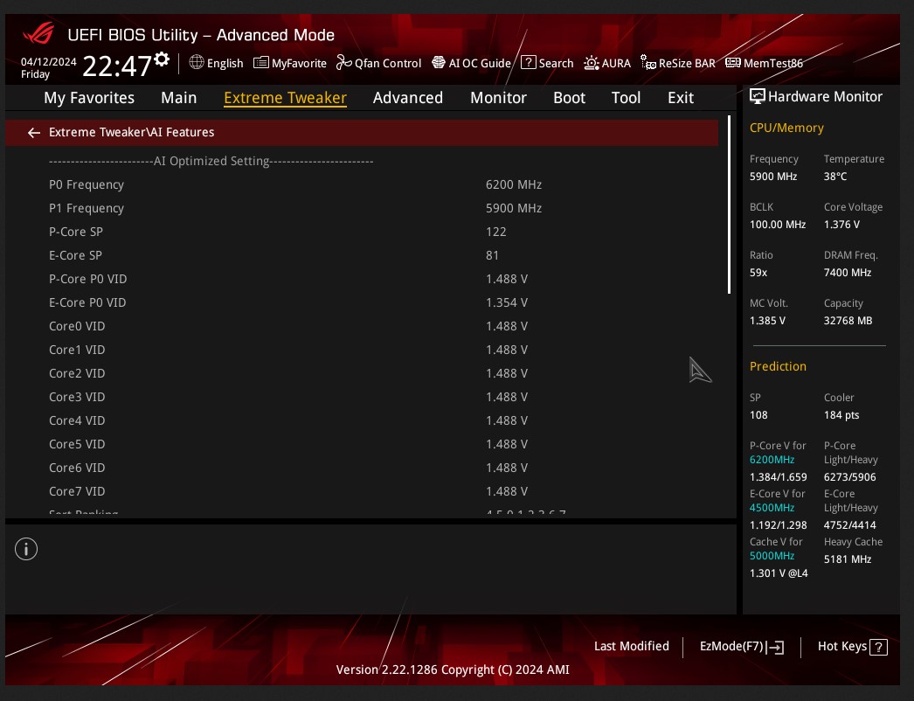The width and height of the screenshot is (914, 701).
Task: Click the Search button label
Action: 556,63
